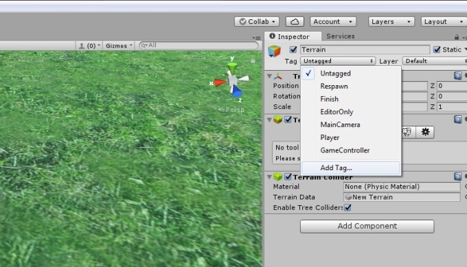Open the Layer Default dropdown
467x267 pixels.
[435, 61]
